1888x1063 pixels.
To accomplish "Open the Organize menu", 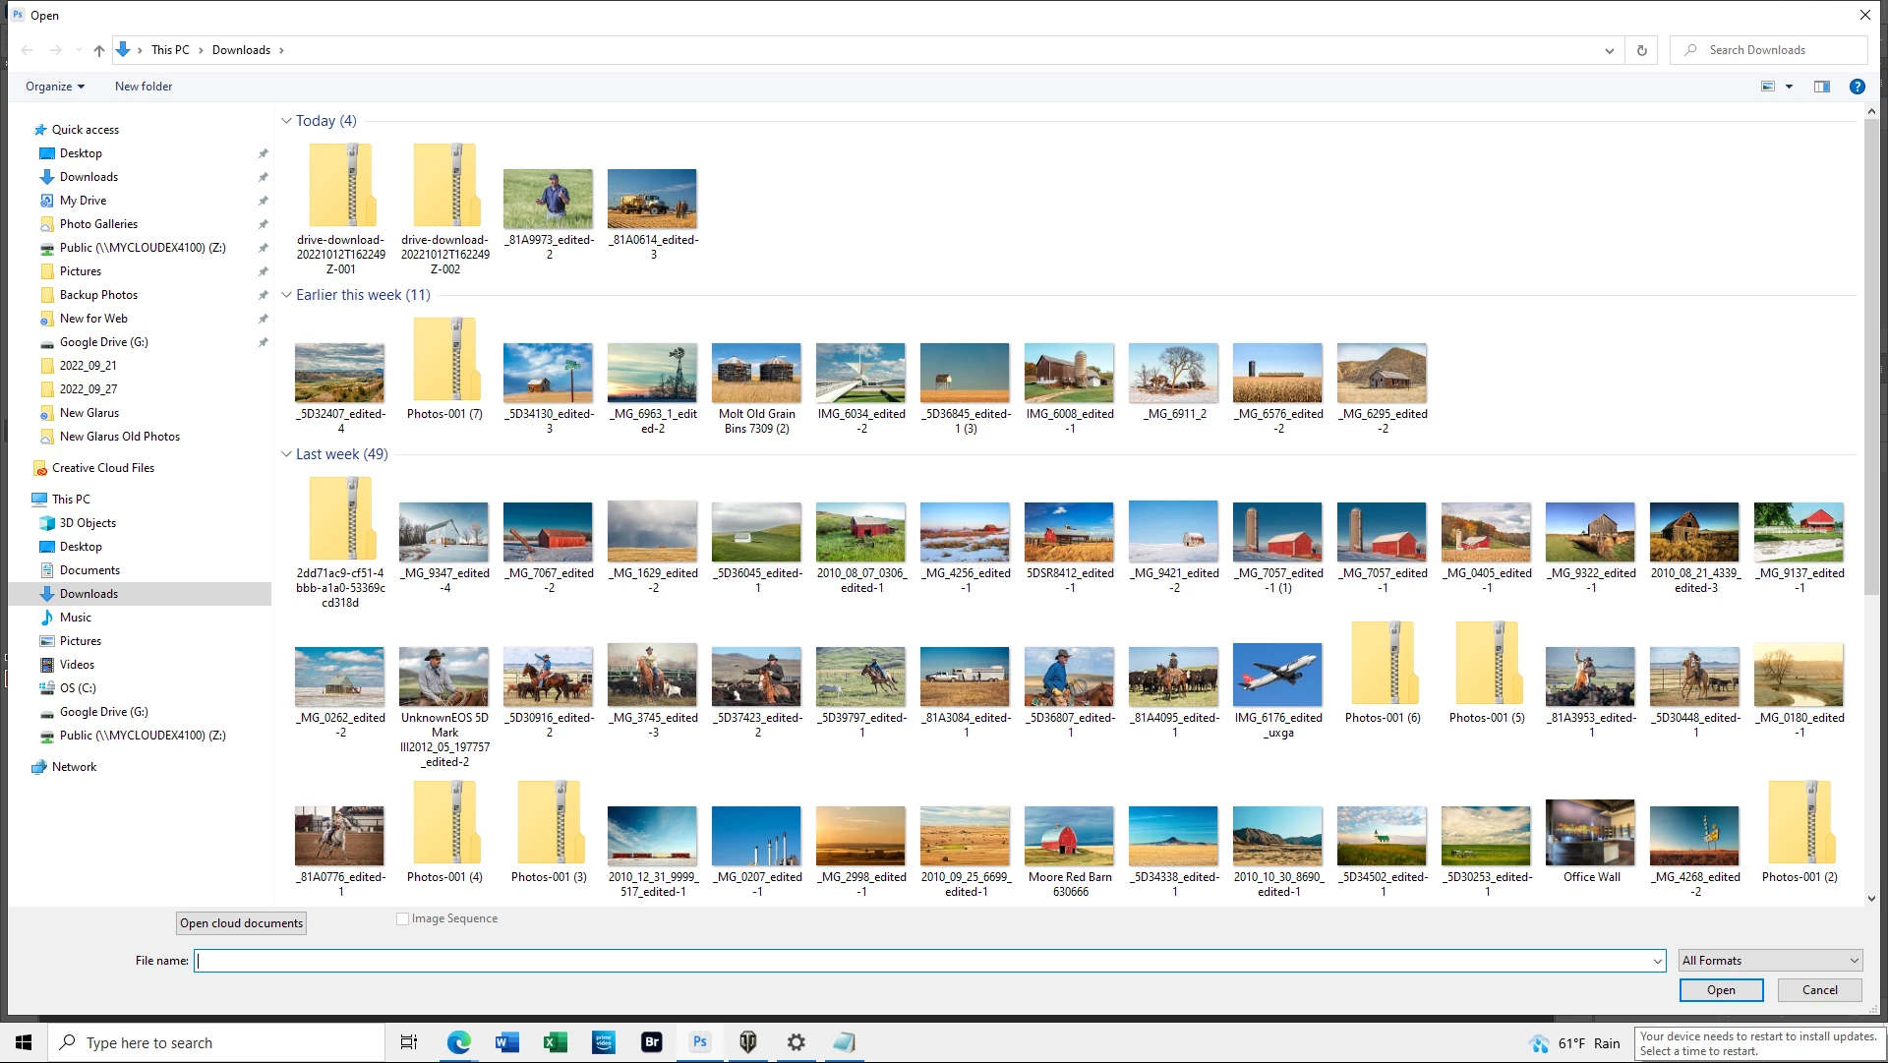I will (55, 87).
